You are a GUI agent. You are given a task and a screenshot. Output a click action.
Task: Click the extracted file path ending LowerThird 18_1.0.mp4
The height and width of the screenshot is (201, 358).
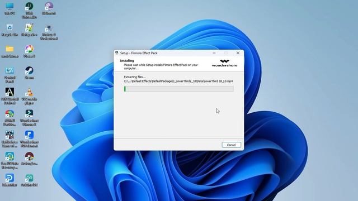[178, 81]
